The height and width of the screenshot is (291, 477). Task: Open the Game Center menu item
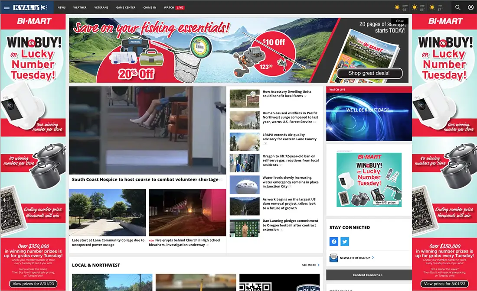tap(126, 8)
